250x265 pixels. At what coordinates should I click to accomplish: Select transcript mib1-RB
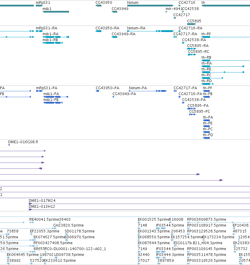pos(53,43)
